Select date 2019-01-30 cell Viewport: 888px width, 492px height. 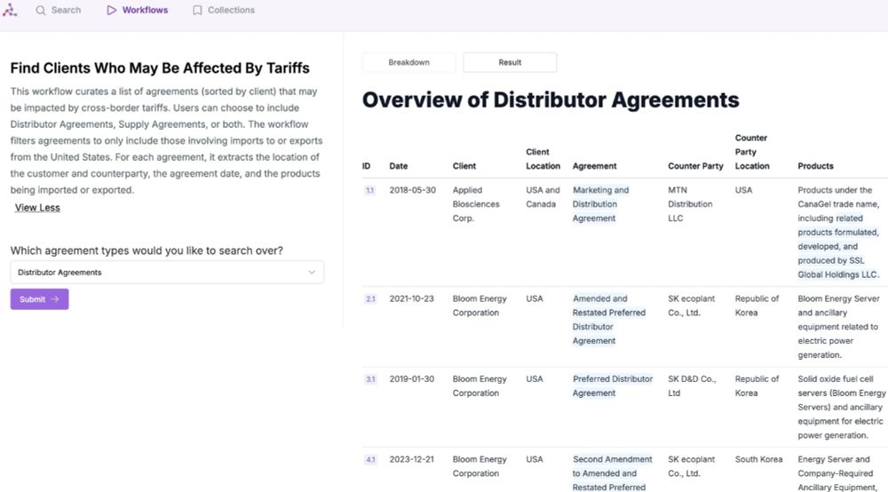(x=412, y=379)
